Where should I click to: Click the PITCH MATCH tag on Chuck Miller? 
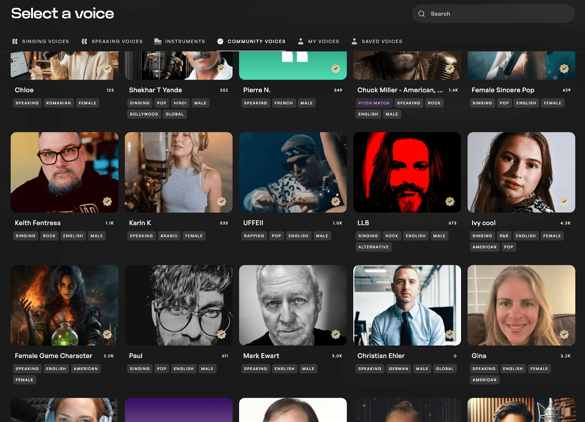coord(373,103)
